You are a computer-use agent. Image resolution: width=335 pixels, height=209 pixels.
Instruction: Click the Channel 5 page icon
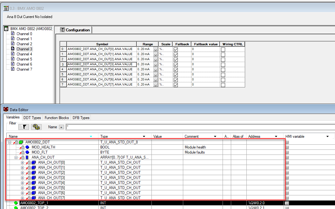click(13, 59)
